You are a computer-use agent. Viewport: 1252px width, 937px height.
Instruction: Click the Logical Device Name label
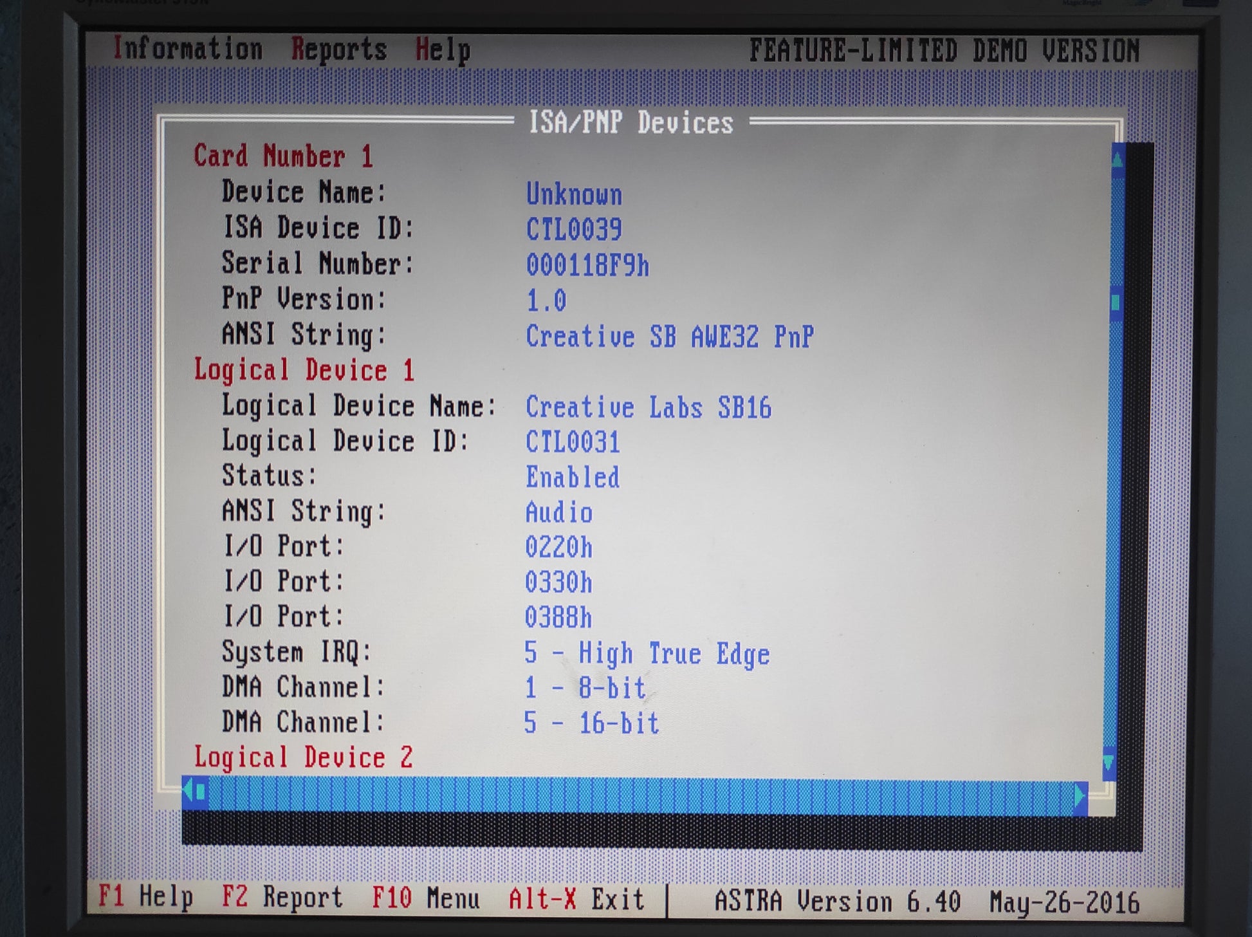(360, 406)
